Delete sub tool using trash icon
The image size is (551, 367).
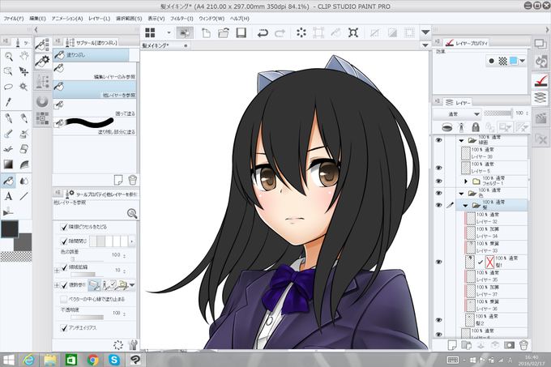click(132, 180)
